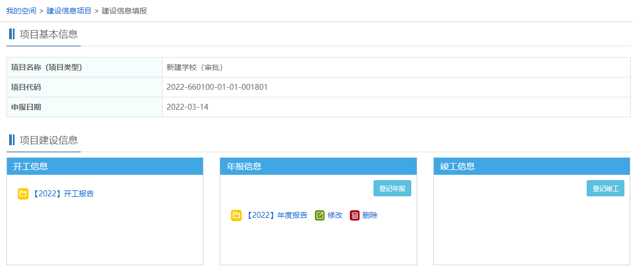Image resolution: width=633 pixels, height=270 pixels.
Task: Go to 我的空间 in the breadcrumb
Action: click(x=22, y=11)
